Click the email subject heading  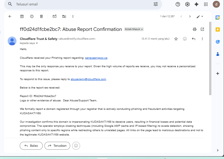[71, 29]
